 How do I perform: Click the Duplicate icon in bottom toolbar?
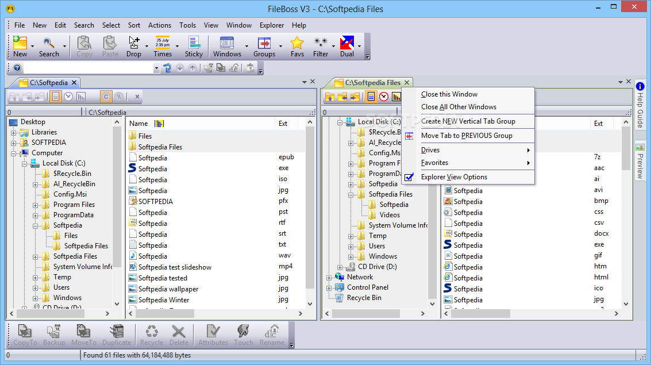(117, 335)
